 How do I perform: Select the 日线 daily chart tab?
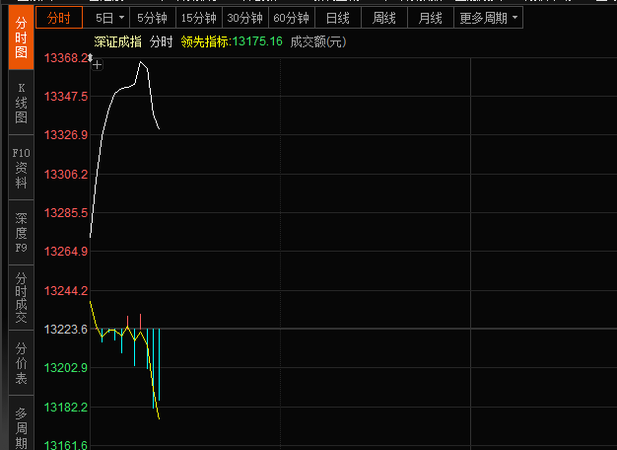[337, 18]
